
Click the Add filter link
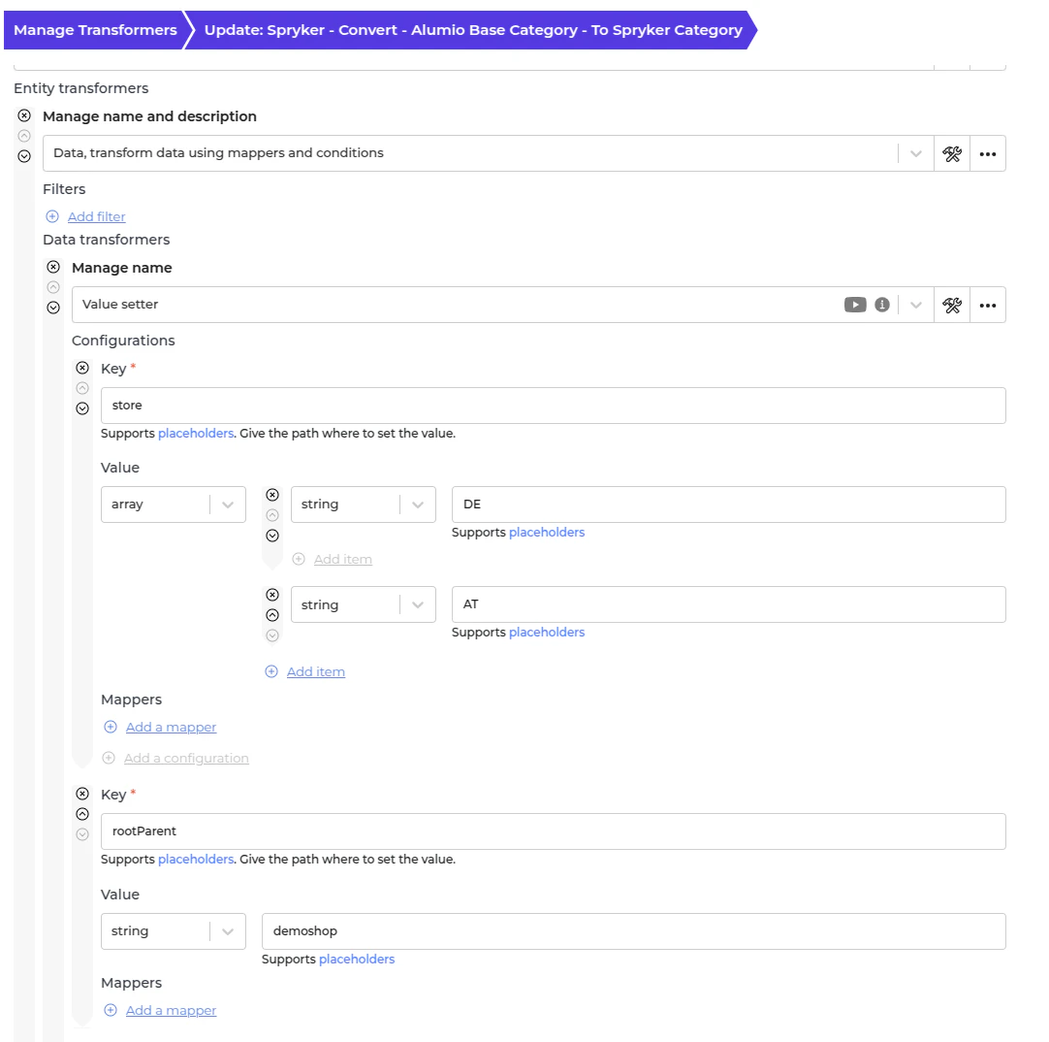coord(96,216)
